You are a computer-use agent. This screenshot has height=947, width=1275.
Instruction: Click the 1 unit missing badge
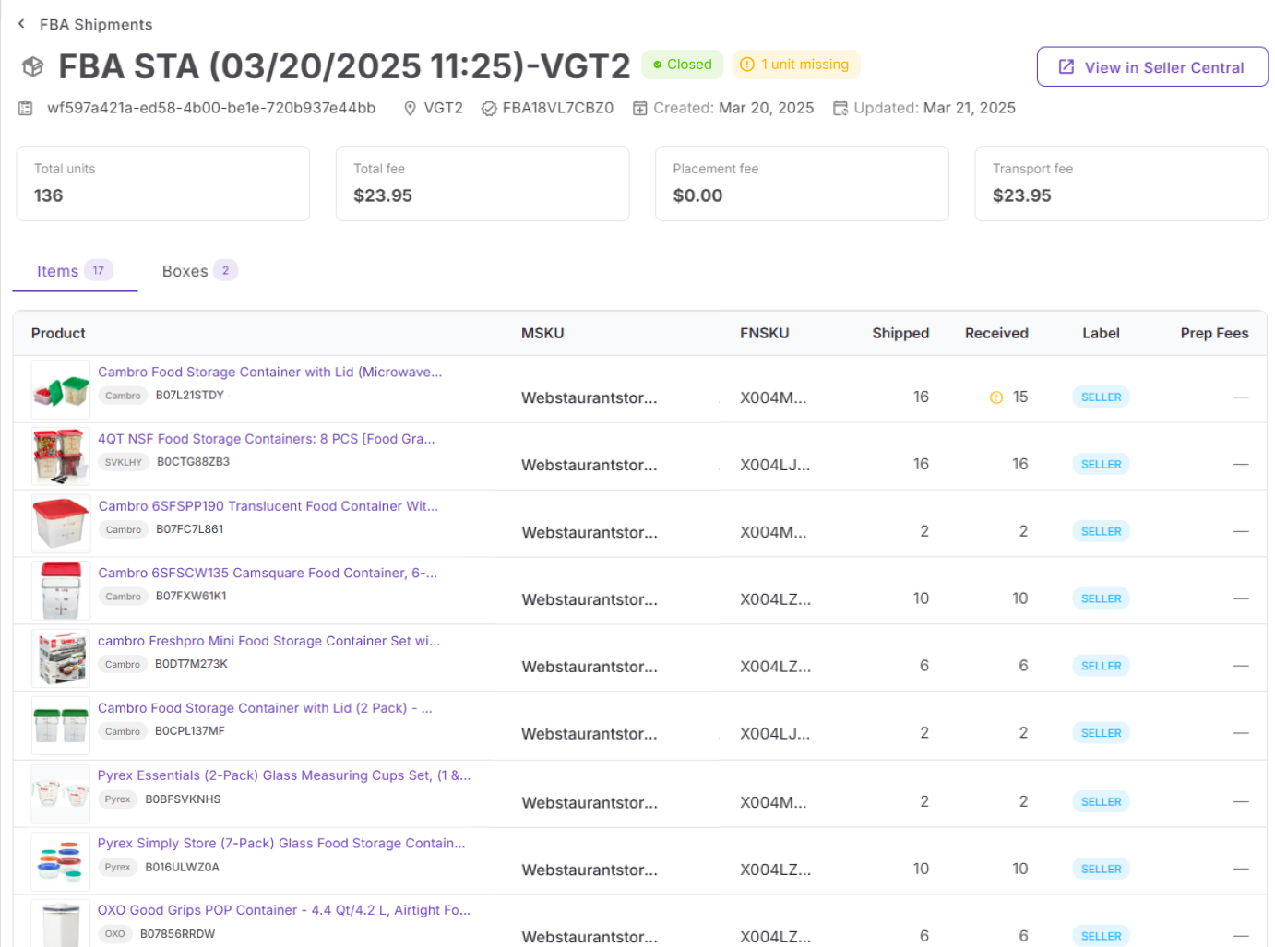coord(796,65)
